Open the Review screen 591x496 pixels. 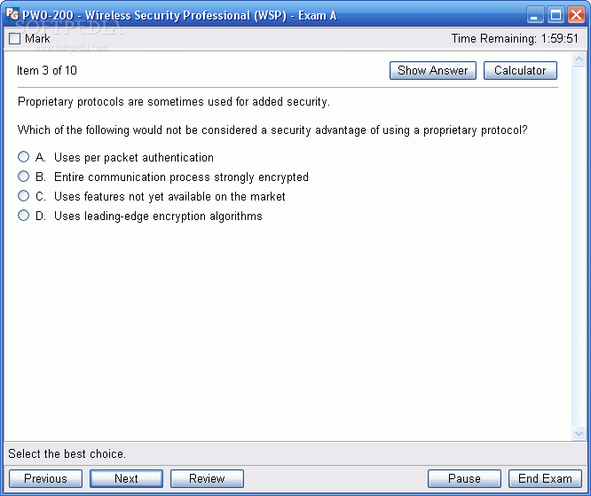click(207, 478)
